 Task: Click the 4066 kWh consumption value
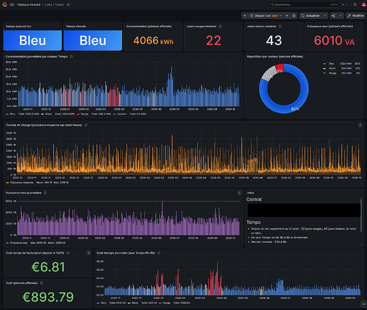153,40
